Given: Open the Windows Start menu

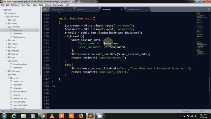Looking at the screenshot, I should pyautogui.click(x=4, y=116).
